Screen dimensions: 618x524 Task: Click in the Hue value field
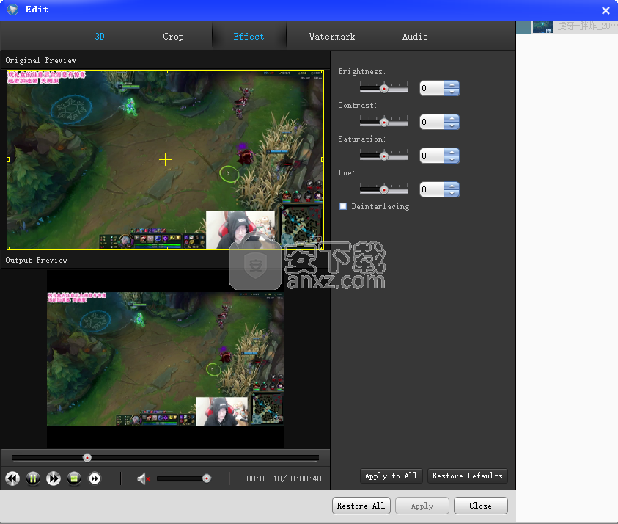click(x=432, y=189)
